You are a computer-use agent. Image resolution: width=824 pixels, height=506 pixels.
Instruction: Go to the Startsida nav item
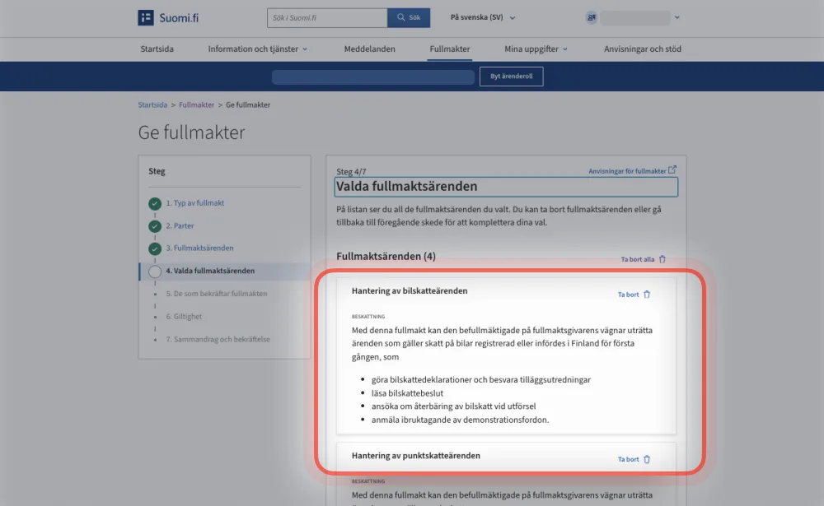click(157, 49)
